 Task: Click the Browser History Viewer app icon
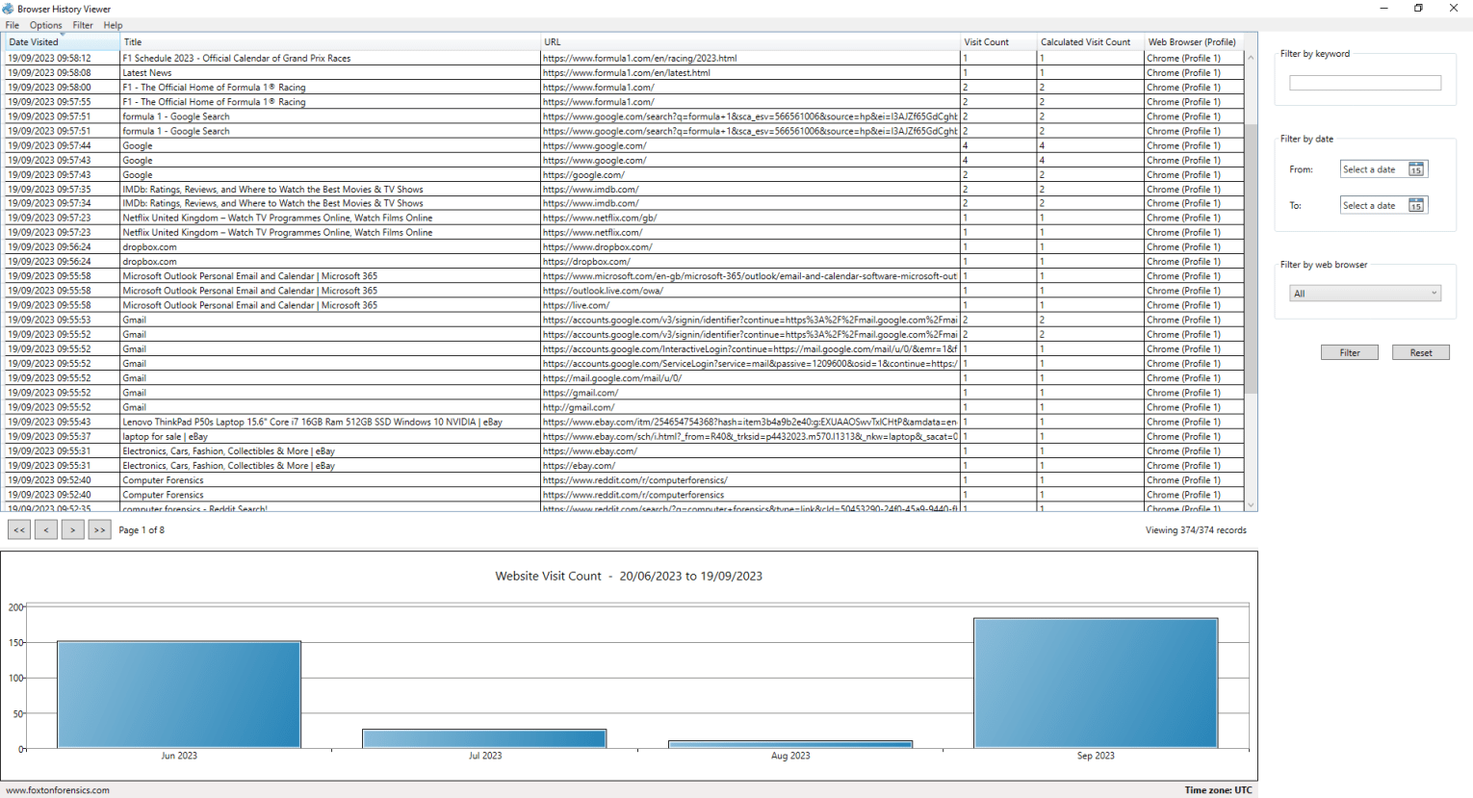tap(8, 9)
